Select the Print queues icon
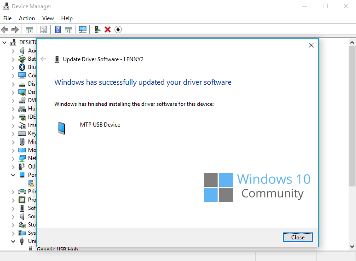Screen dimensions: 356x261 [x=22, y=191]
